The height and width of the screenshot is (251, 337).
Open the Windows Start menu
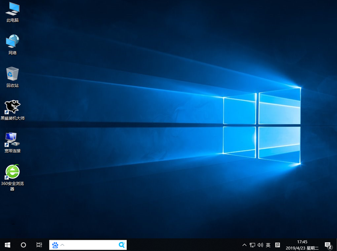[x=7, y=245]
